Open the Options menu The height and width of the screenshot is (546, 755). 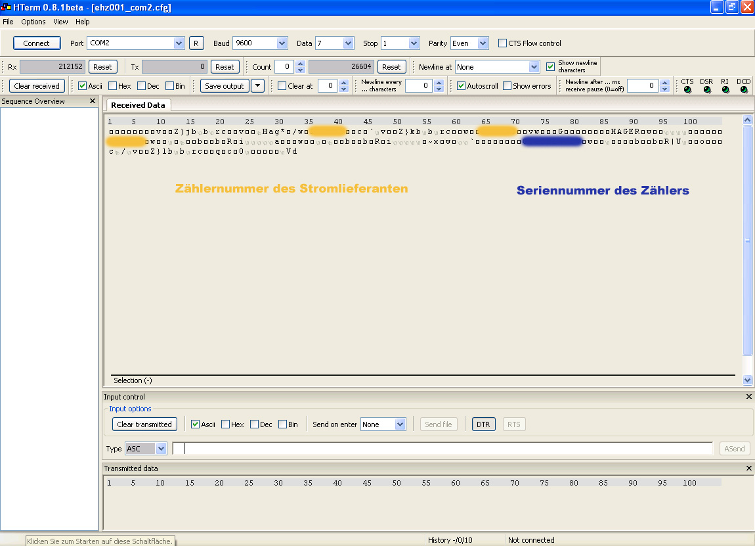pyautogui.click(x=33, y=22)
